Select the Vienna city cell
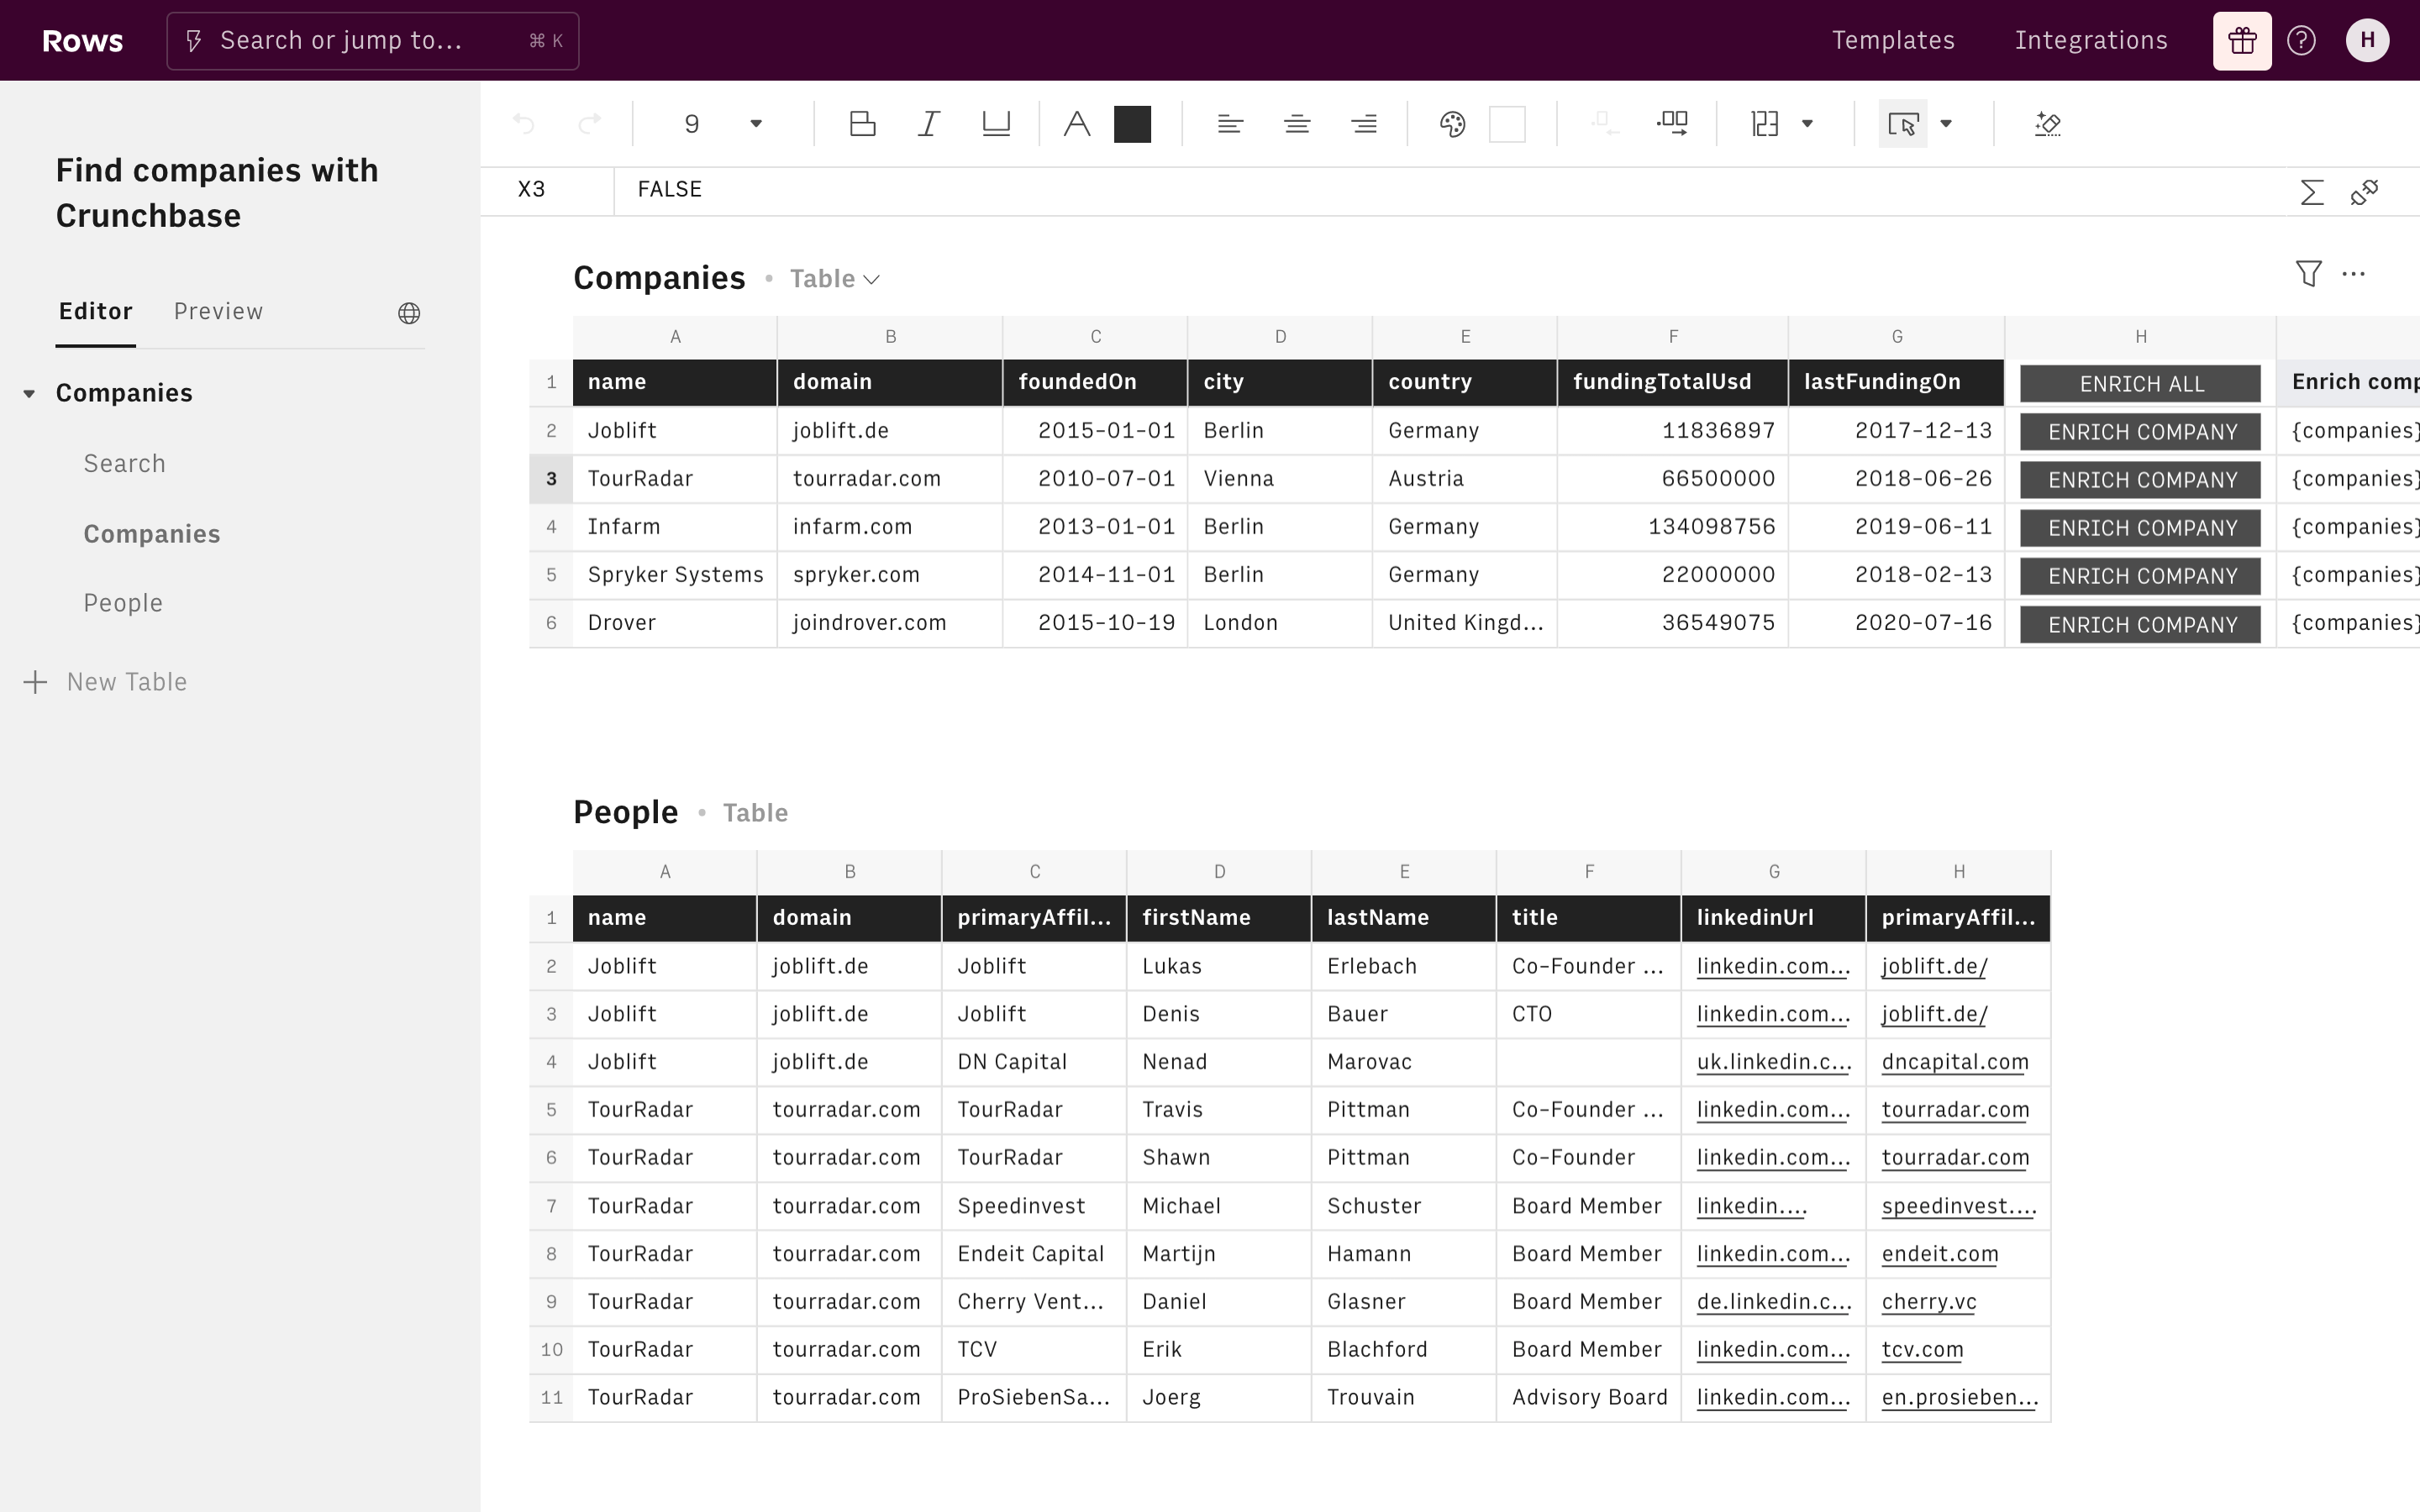The image size is (2420, 1512). coord(1279,479)
